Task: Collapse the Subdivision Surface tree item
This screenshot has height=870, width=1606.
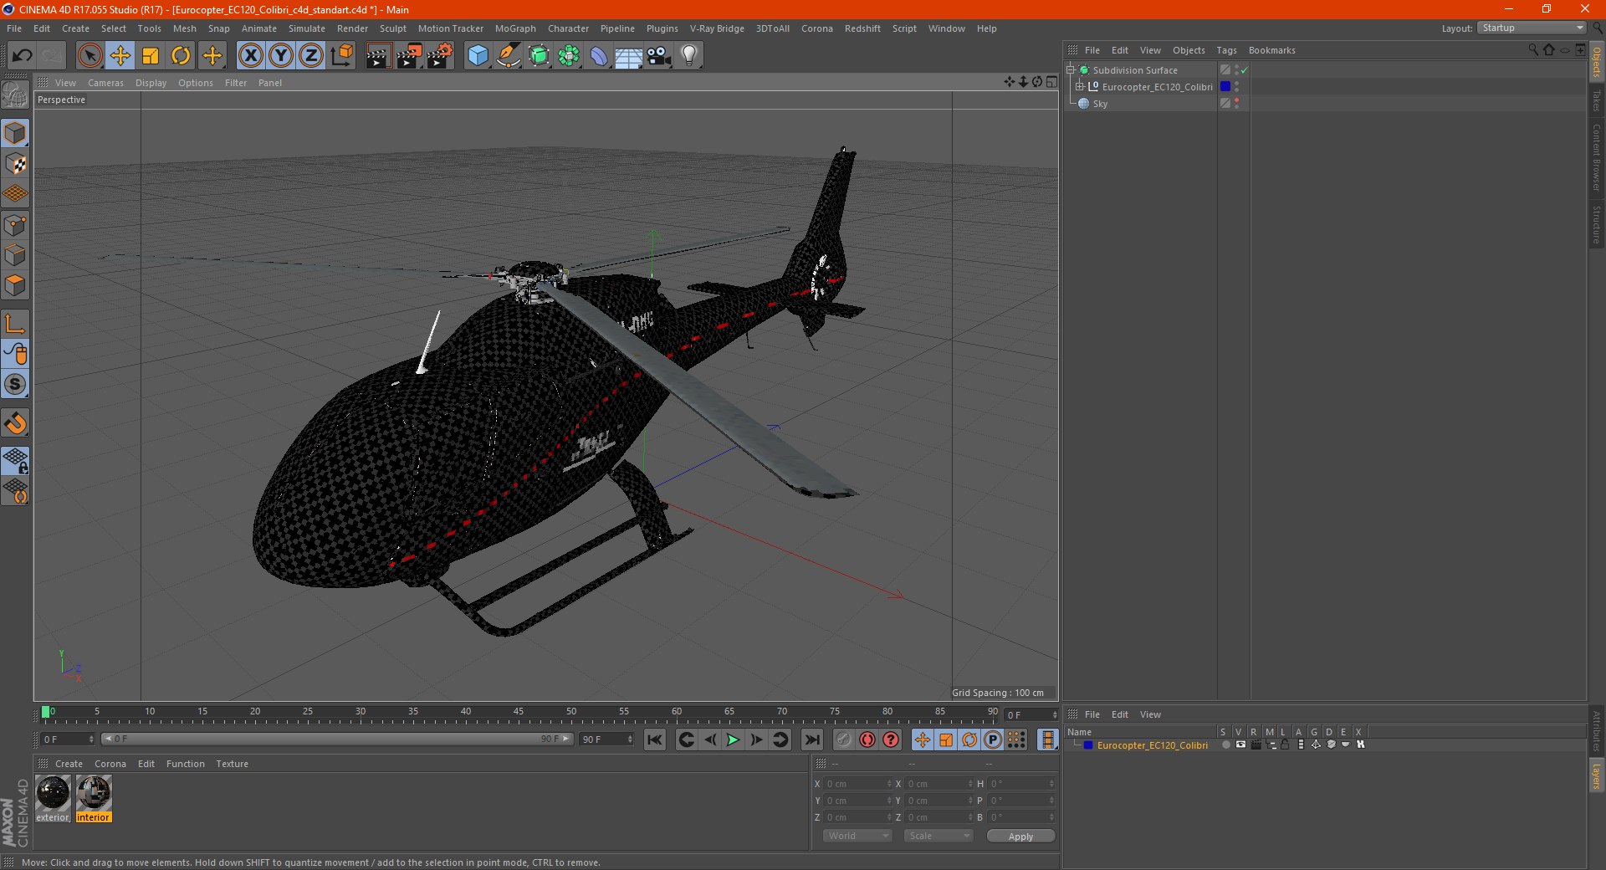Action: (1071, 69)
